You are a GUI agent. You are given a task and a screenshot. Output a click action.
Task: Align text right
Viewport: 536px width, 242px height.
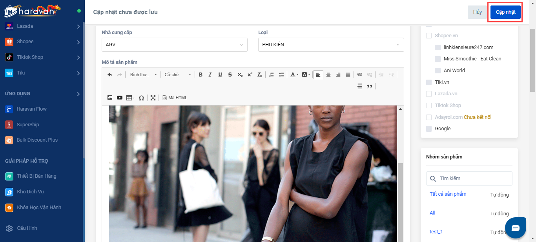coord(338,75)
